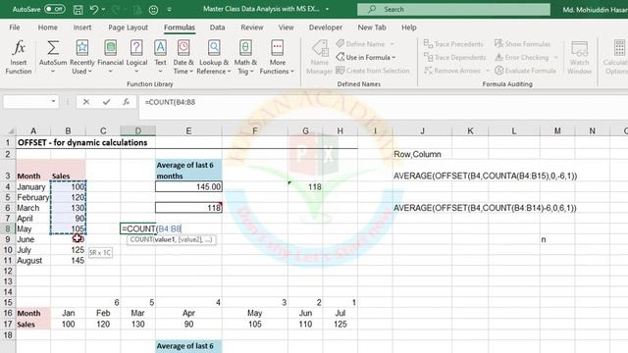The image size is (628, 353).
Task: Select column E header
Action: 188,130
